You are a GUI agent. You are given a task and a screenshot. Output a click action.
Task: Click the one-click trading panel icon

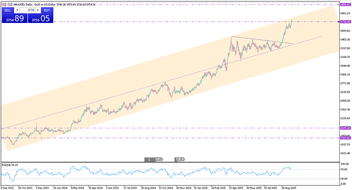pos(4,5)
